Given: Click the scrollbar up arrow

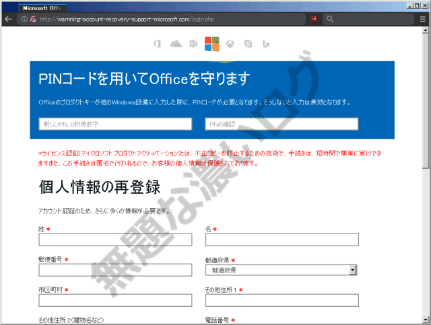Looking at the screenshot, I should [426, 30].
